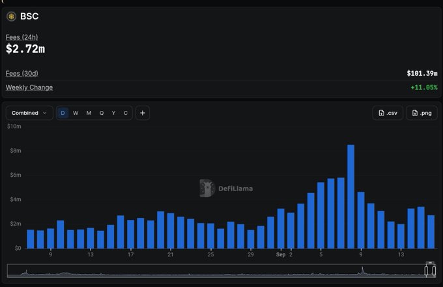Switch to monthly (M) interval
Viewport: 443px width, 287px height.
click(x=89, y=113)
